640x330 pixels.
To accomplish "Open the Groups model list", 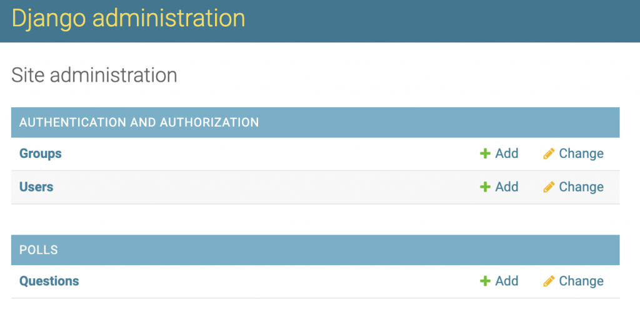I will pos(41,153).
